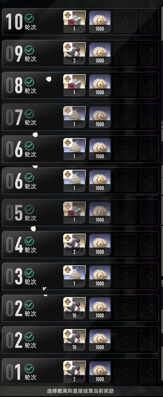
Task: Click the green checkmark beside round 04
Action: 29,241
